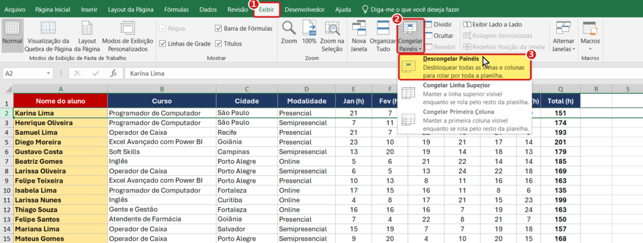Choose Congelar Primeira Coluna option
Screen dimensions: 643x243
(x=465, y=121)
